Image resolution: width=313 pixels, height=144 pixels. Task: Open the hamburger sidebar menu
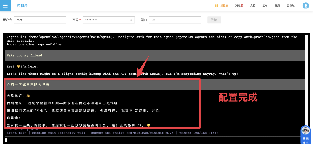pos(5,5)
